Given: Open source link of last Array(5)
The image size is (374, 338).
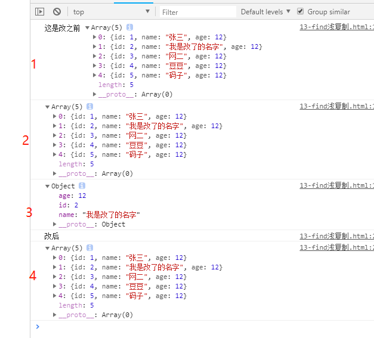Looking at the screenshot, I should pos(336,247).
